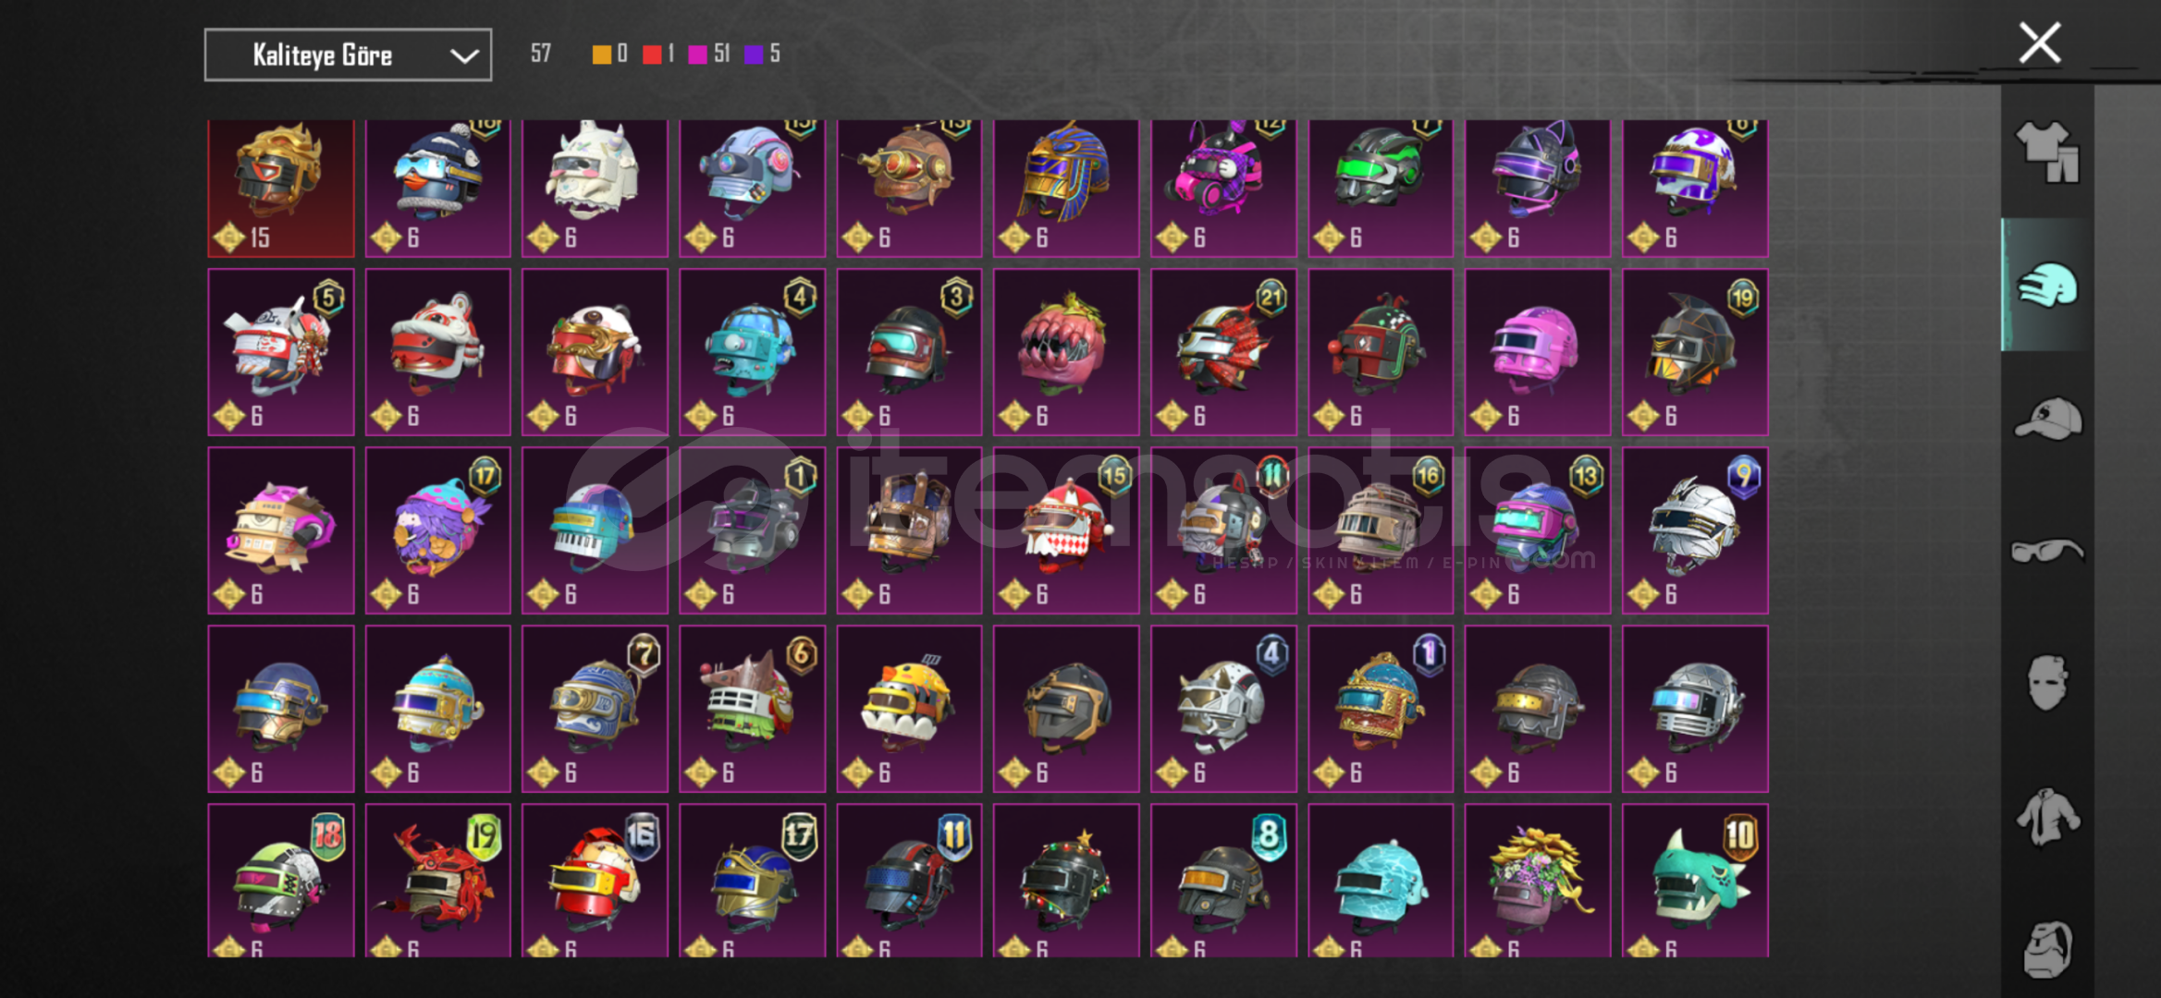Expand sort options via chevron arrow

click(x=463, y=56)
